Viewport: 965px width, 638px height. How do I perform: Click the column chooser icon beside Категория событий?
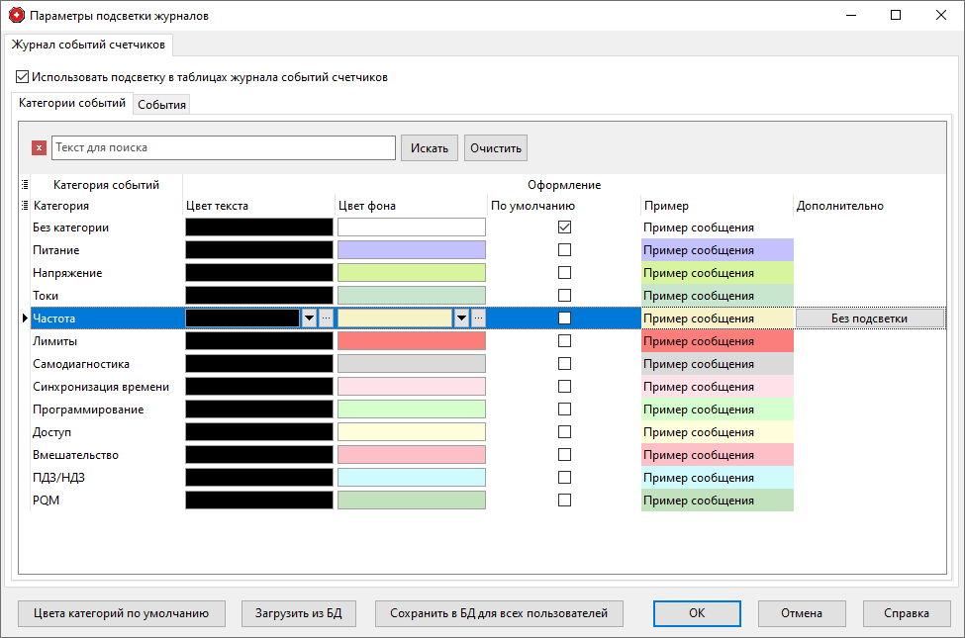25,184
